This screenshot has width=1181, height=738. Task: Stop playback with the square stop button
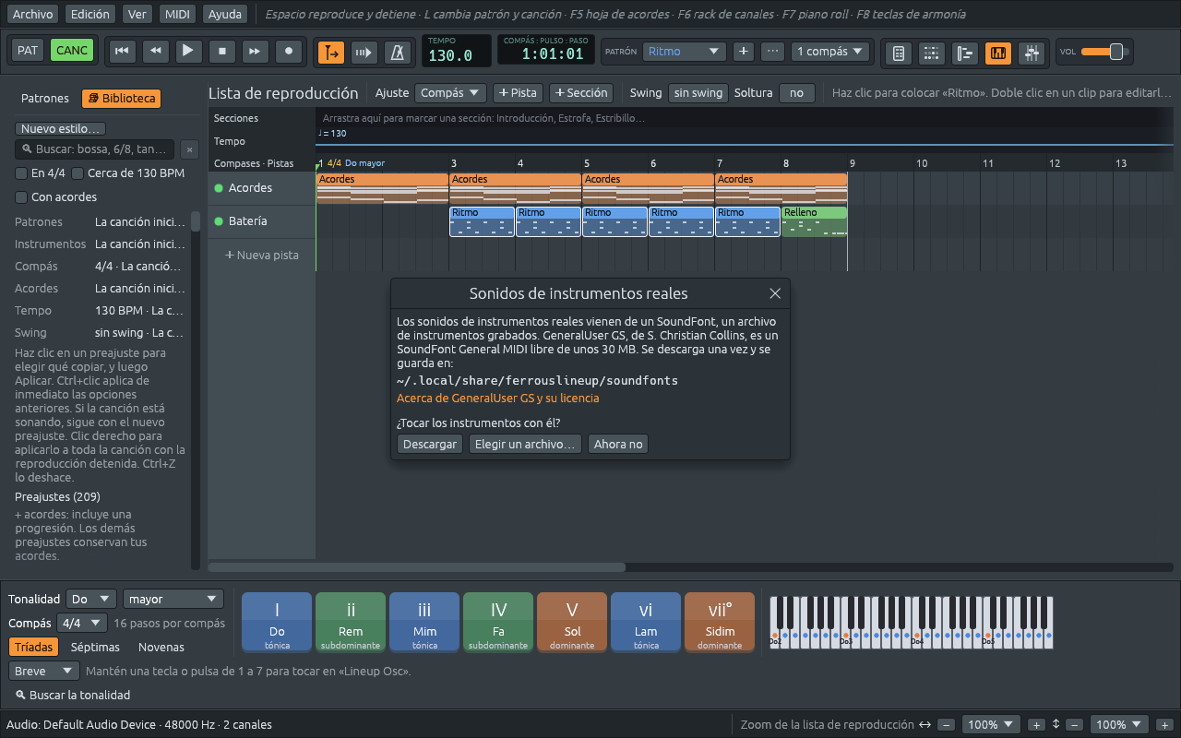[x=221, y=52]
